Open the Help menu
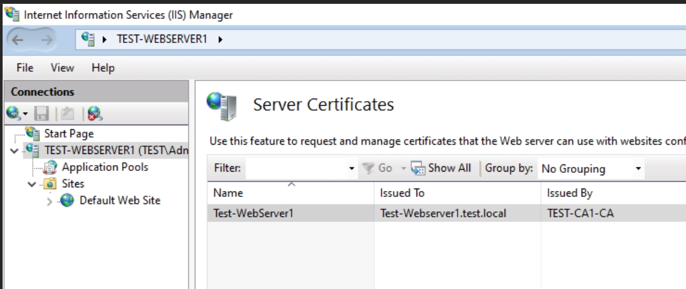The height and width of the screenshot is (289, 686). (x=103, y=68)
